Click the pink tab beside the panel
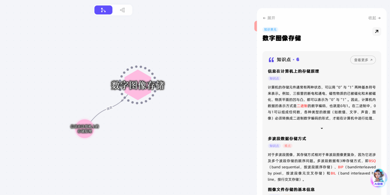 point(256,26)
